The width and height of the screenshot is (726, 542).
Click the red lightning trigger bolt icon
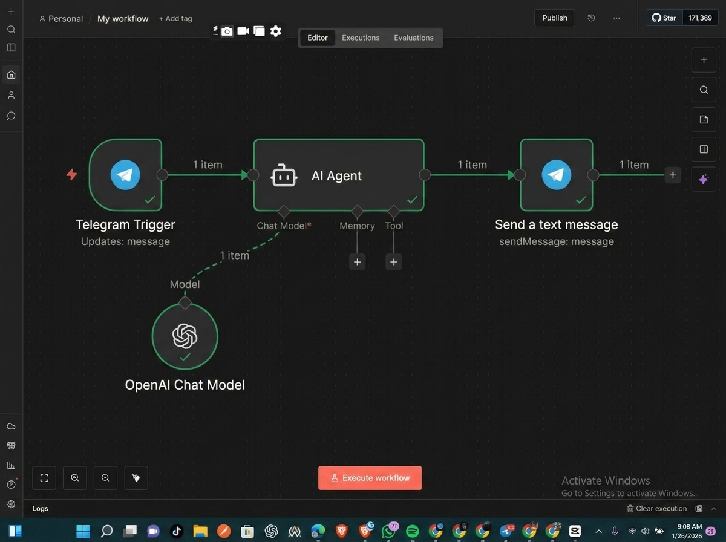click(x=71, y=175)
